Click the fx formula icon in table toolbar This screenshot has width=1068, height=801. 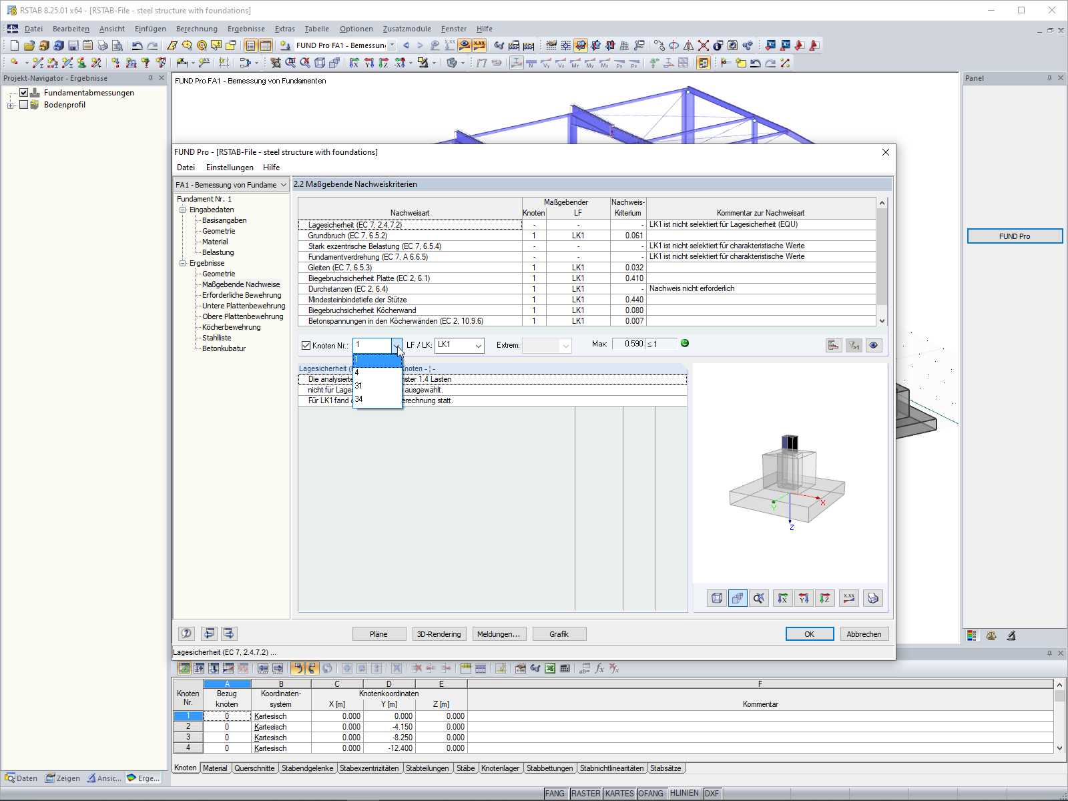[x=599, y=668]
